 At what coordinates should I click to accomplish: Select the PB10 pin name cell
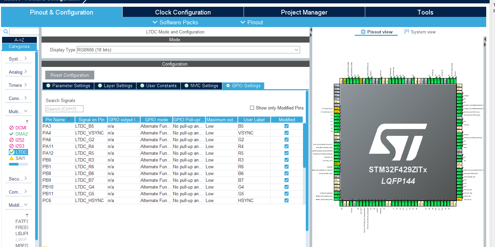(x=58, y=187)
